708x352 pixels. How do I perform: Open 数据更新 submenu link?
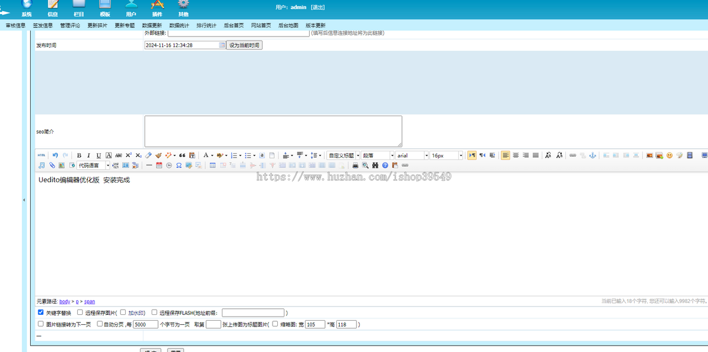pyautogui.click(x=152, y=25)
